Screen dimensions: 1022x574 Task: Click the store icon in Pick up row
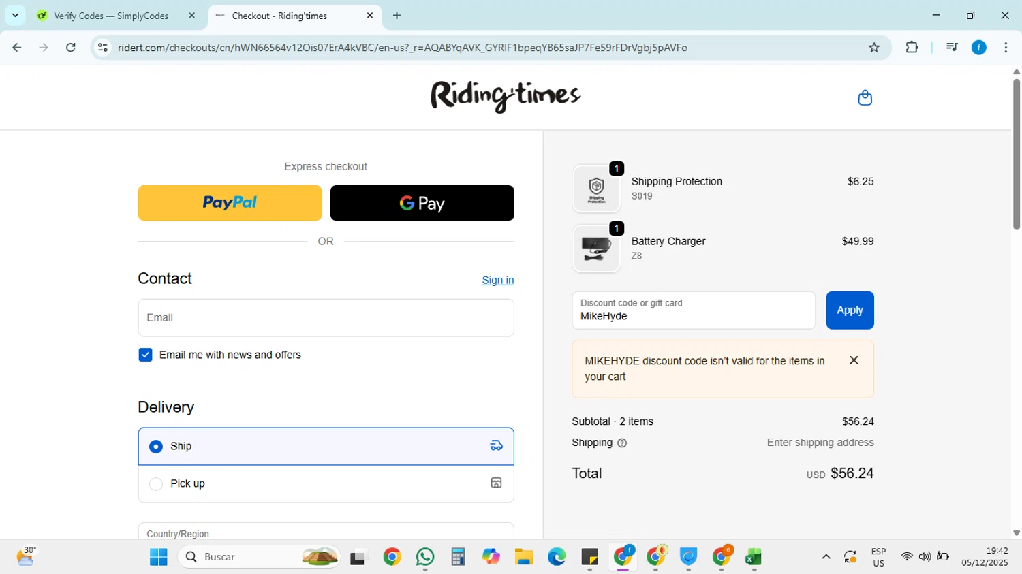click(496, 483)
